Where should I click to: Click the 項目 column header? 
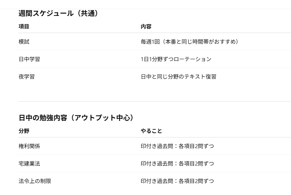pyautogui.click(x=24, y=27)
